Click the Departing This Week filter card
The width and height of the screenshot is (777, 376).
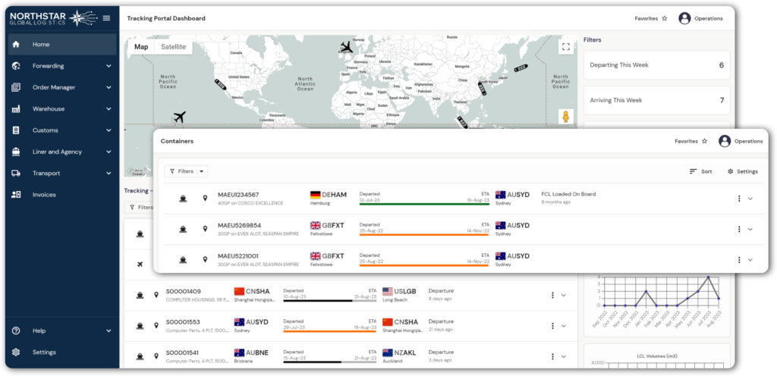pyautogui.click(x=656, y=65)
